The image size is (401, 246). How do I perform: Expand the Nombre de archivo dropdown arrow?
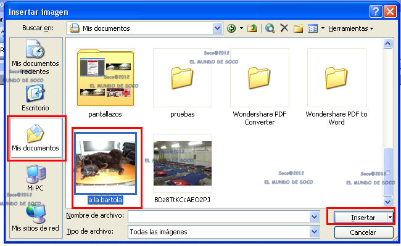(314, 217)
